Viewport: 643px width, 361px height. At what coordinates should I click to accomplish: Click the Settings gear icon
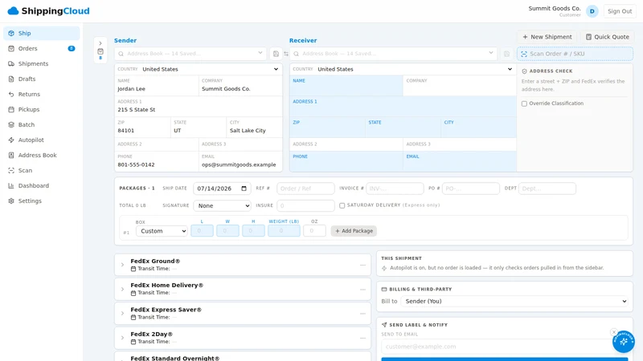(11, 201)
